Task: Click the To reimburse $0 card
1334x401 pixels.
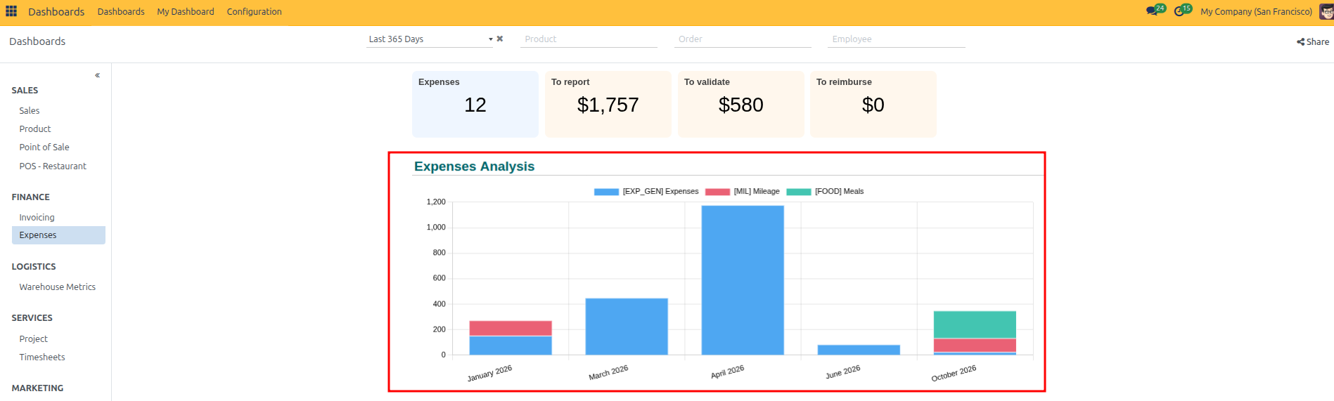Action: pos(873,104)
